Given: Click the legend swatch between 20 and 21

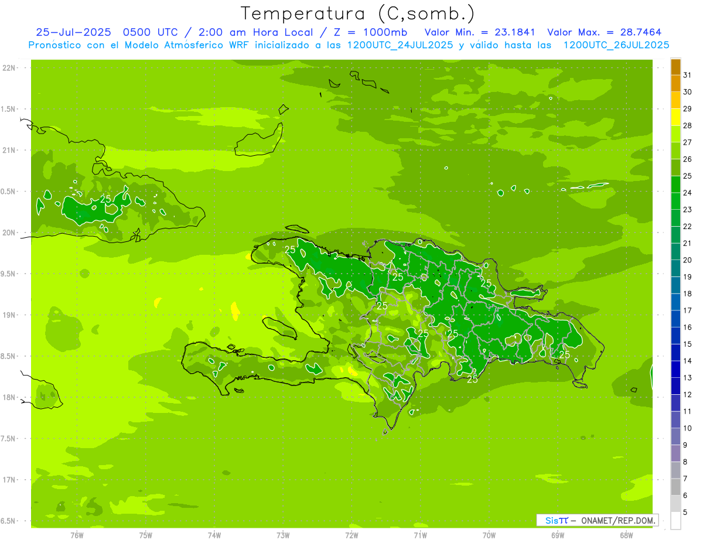Looking at the screenshot, I should coord(675,251).
